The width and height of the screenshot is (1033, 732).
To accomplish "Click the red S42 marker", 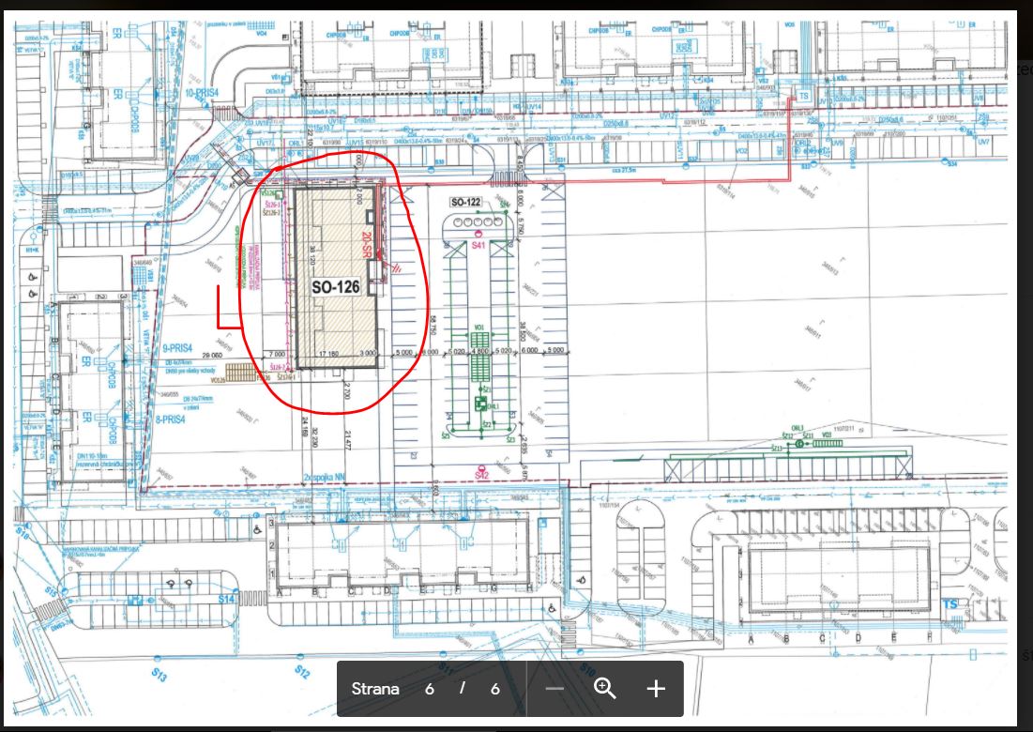I will pyautogui.click(x=481, y=476).
